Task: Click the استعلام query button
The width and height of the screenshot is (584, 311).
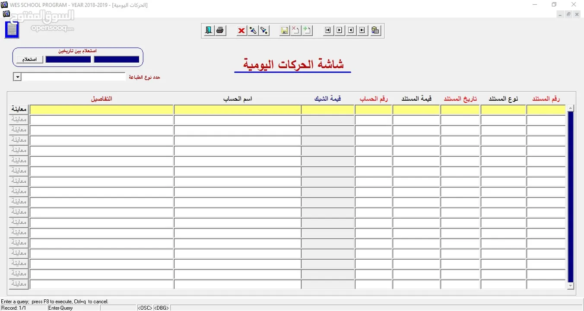Action: pos(30,60)
